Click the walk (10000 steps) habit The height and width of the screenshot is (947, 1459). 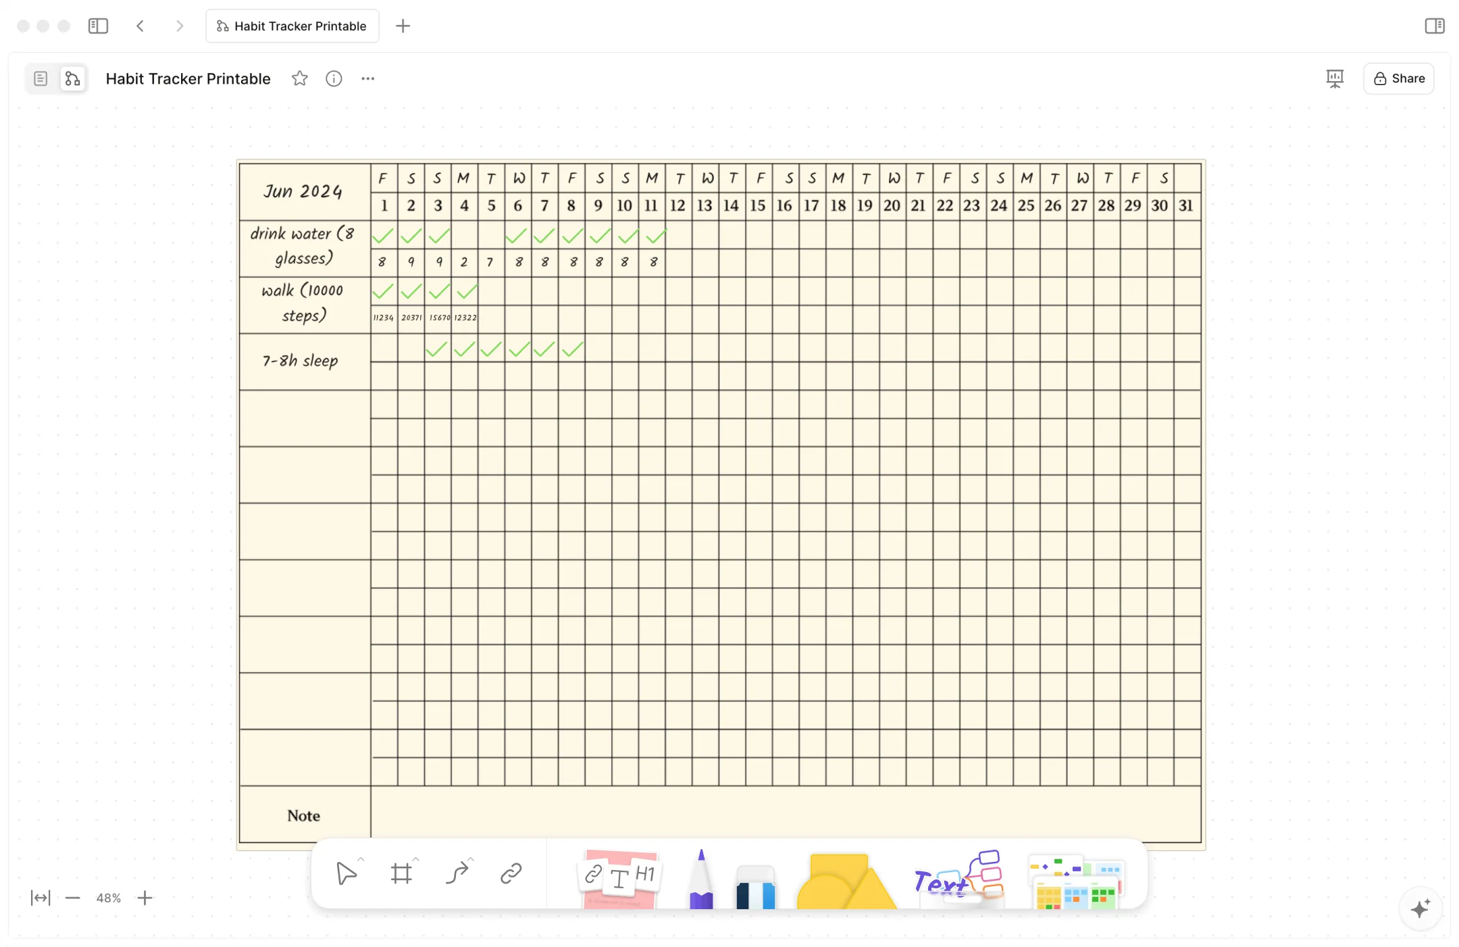(x=303, y=303)
